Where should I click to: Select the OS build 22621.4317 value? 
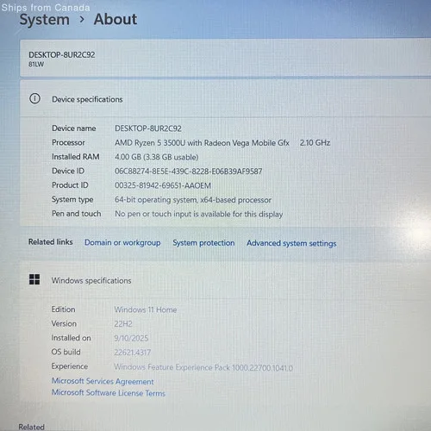(x=133, y=353)
